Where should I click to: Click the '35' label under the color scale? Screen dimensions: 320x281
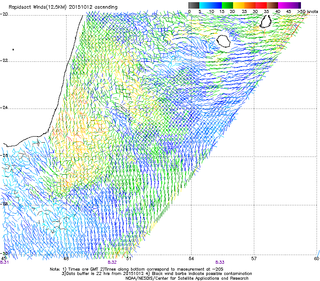coord(266,12)
